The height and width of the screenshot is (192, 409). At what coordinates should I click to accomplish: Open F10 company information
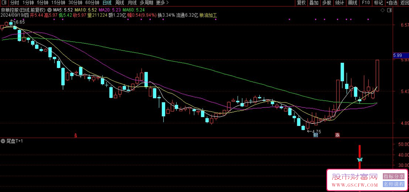point(366,3)
